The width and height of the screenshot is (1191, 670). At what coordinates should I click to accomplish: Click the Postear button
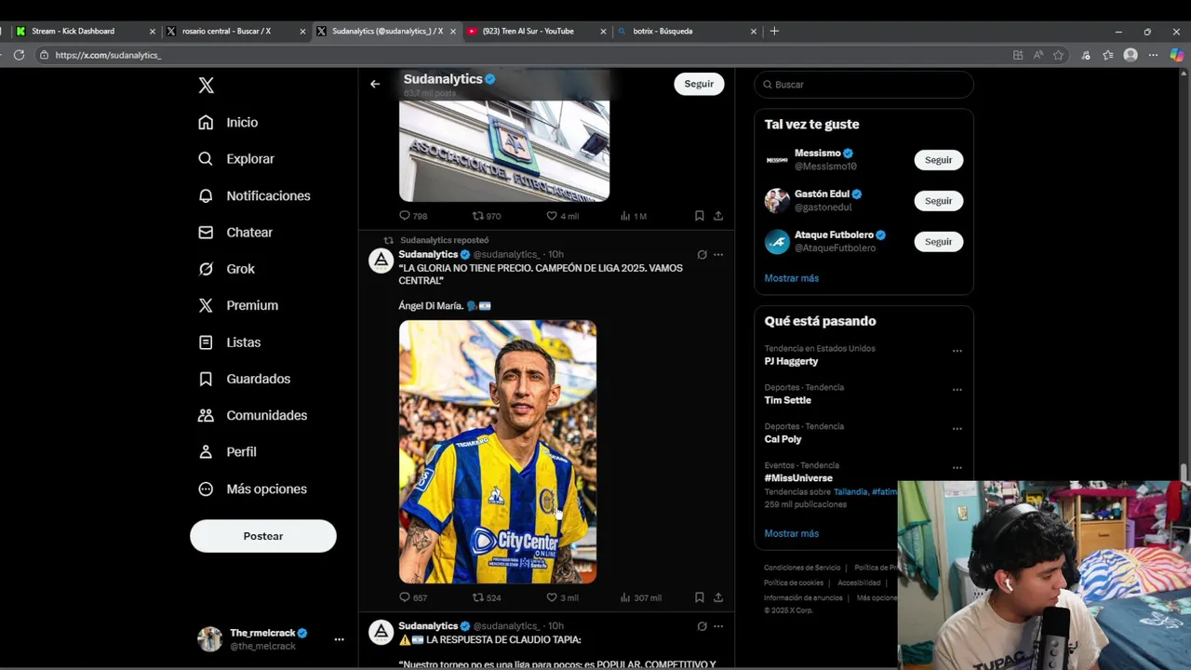click(x=263, y=536)
